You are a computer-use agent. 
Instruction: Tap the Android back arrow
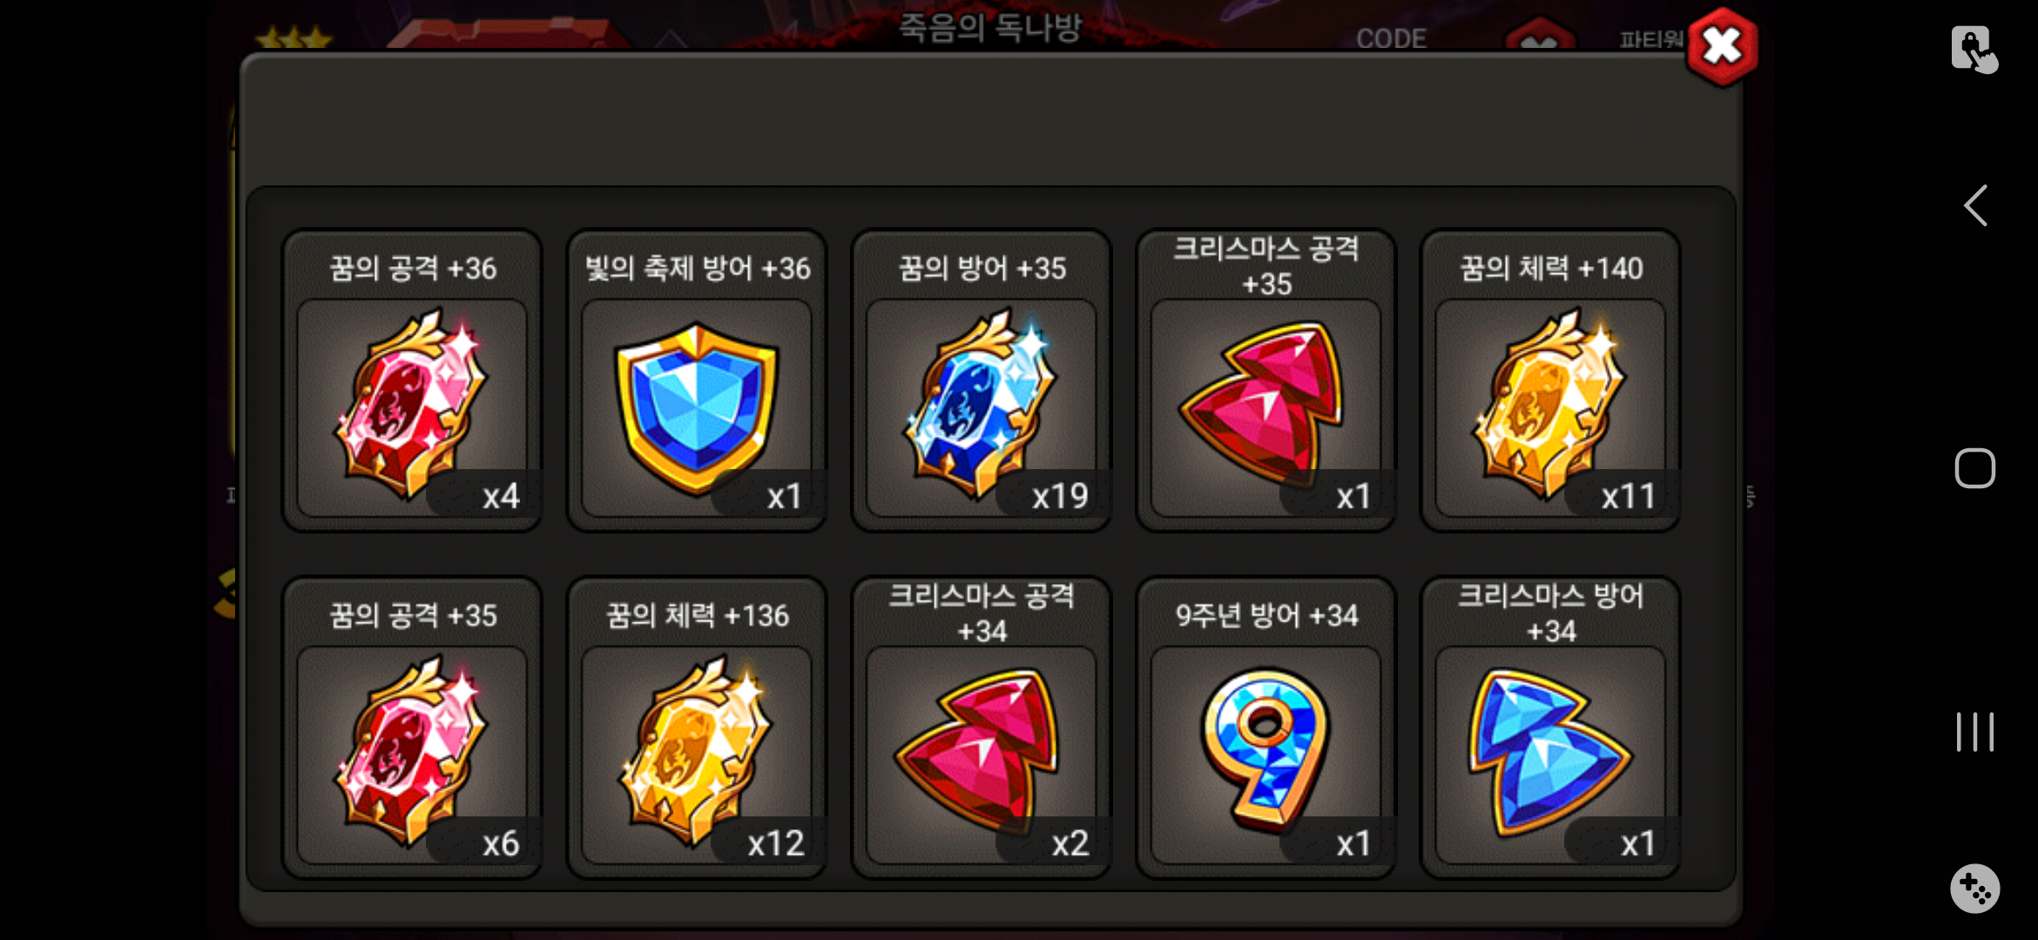tap(1975, 205)
